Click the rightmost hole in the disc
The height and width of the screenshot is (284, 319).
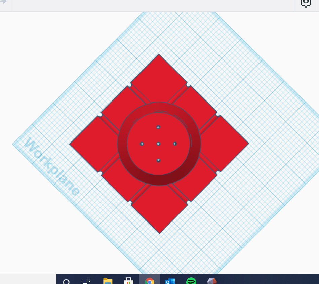pyautogui.click(x=175, y=144)
